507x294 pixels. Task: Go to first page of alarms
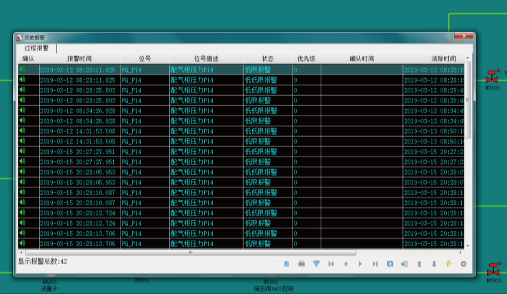pos(331,264)
